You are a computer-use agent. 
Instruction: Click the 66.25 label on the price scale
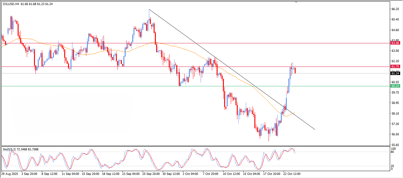pos(395,9)
